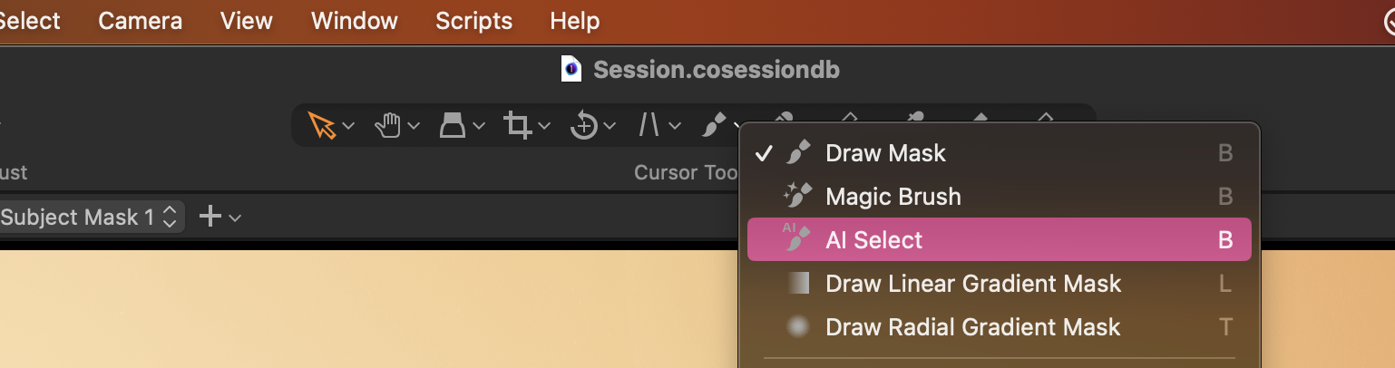This screenshot has height=368, width=1395.
Task: Select the Draw Mask brush tool
Action: click(715, 125)
